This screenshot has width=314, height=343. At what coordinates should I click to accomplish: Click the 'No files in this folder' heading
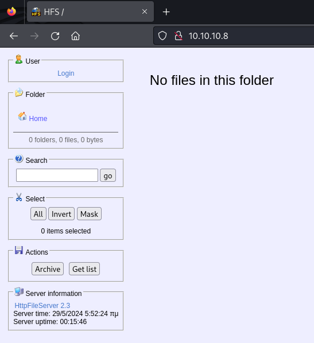pyautogui.click(x=212, y=80)
